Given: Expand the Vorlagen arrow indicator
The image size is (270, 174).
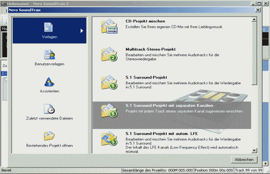Looking at the screenshot, I should coord(82,31).
